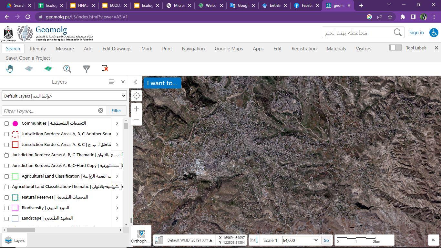The height and width of the screenshot is (248, 441).
Task: Bookmark this page with the star
Action: (390, 17)
